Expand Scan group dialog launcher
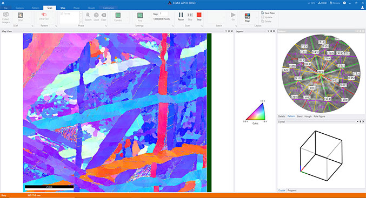366x198 pixels. tap(202, 26)
